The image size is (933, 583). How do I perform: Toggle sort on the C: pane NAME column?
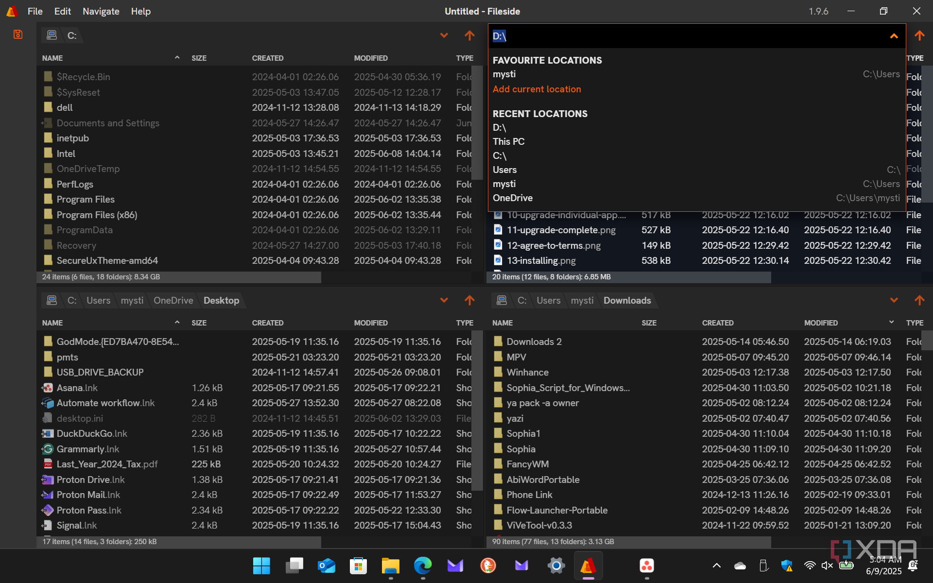click(111, 58)
